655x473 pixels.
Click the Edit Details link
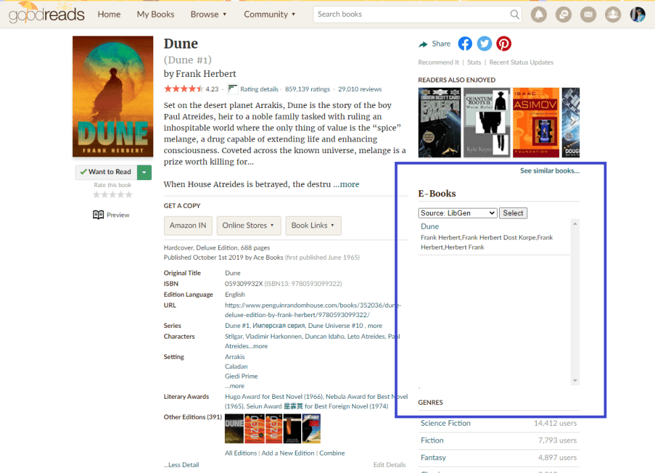390,465
